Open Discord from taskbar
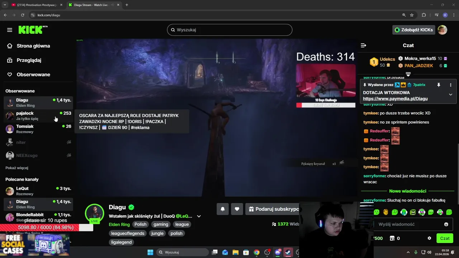This screenshot has width=459, height=258. pos(278,252)
